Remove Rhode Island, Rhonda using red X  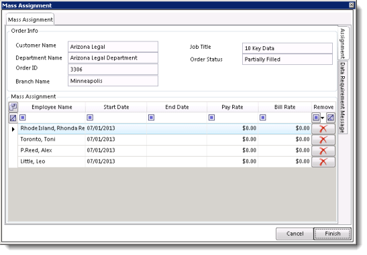[x=323, y=129]
